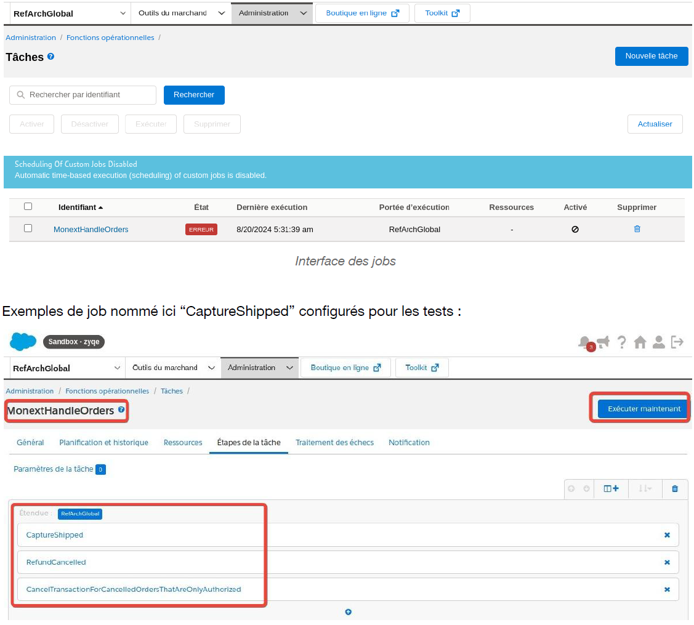Click the Exécuter button above the table

click(x=151, y=124)
